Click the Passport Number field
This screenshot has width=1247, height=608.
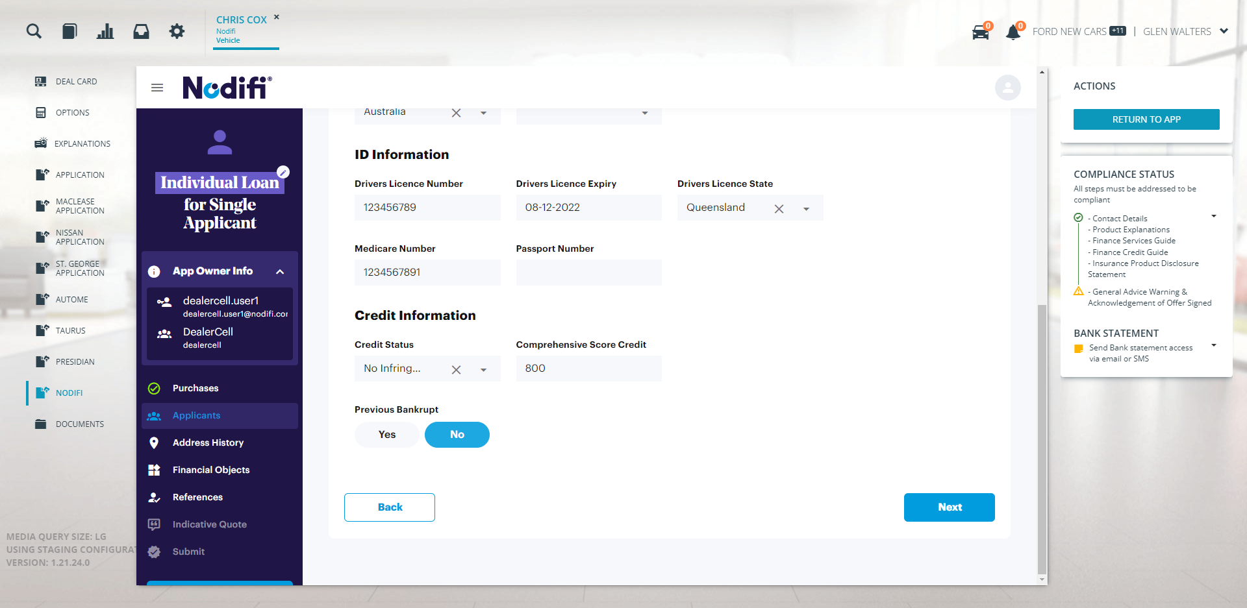(588, 273)
